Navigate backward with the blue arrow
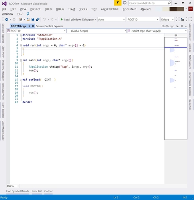The width and height of the screenshot is (194, 200). [x=6, y=20]
